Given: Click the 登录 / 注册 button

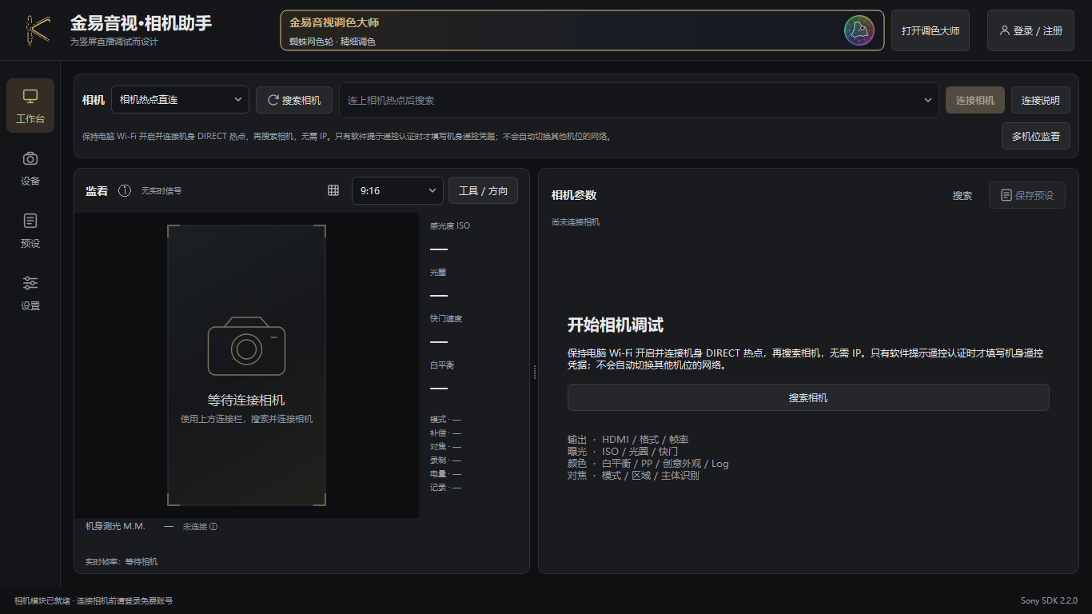Looking at the screenshot, I should 1031,30.
